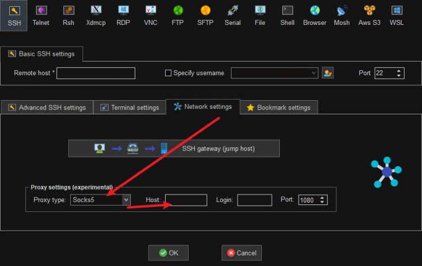Enable the Specify username checkbox
This screenshot has height=266, width=422.
coord(168,73)
